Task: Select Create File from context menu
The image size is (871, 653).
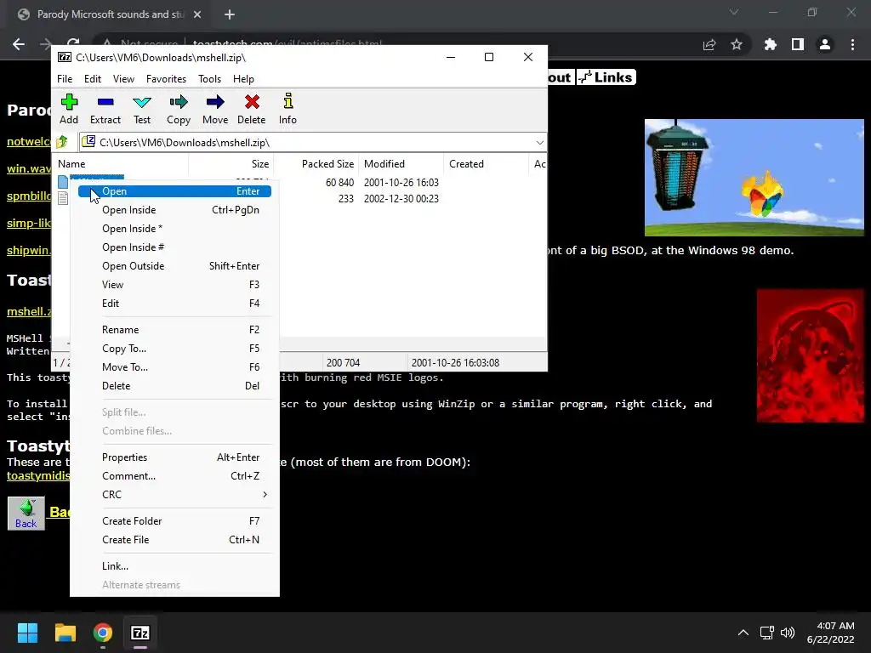Action: (174, 540)
